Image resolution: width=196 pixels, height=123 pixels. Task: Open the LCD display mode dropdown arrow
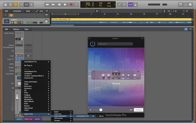(115, 5)
